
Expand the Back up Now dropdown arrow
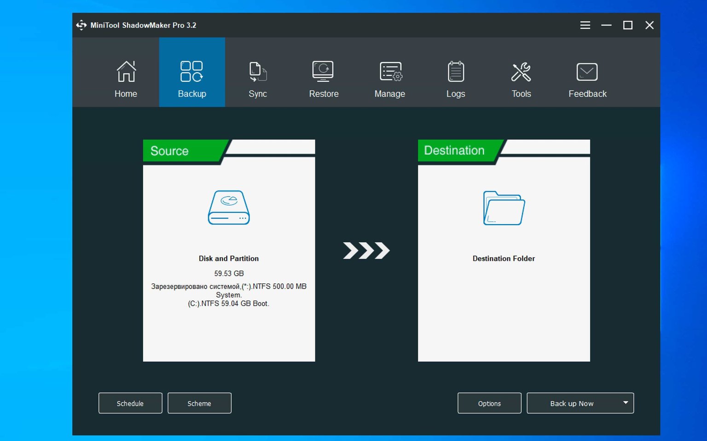[x=625, y=403]
